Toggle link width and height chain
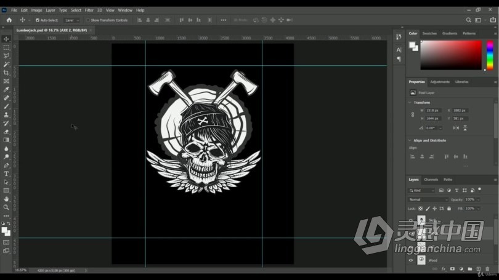The height and width of the screenshot is (280, 499). pos(413,114)
